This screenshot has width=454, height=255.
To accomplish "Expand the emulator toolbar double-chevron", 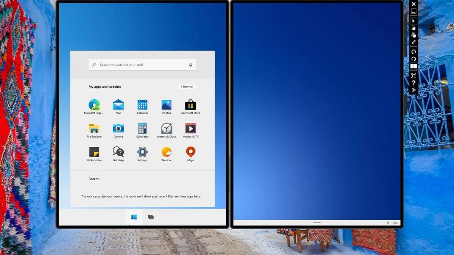I will coord(414,90).
